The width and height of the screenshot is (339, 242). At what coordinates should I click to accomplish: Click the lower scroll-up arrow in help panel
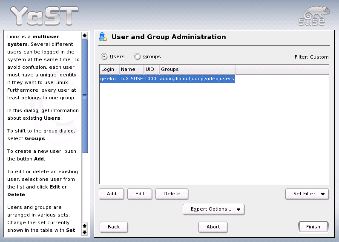click(x=85, y=225)
